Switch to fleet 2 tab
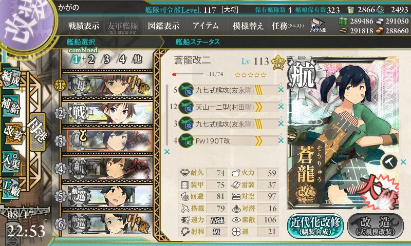Screen dimensions: 411x246 click(91, 59)
